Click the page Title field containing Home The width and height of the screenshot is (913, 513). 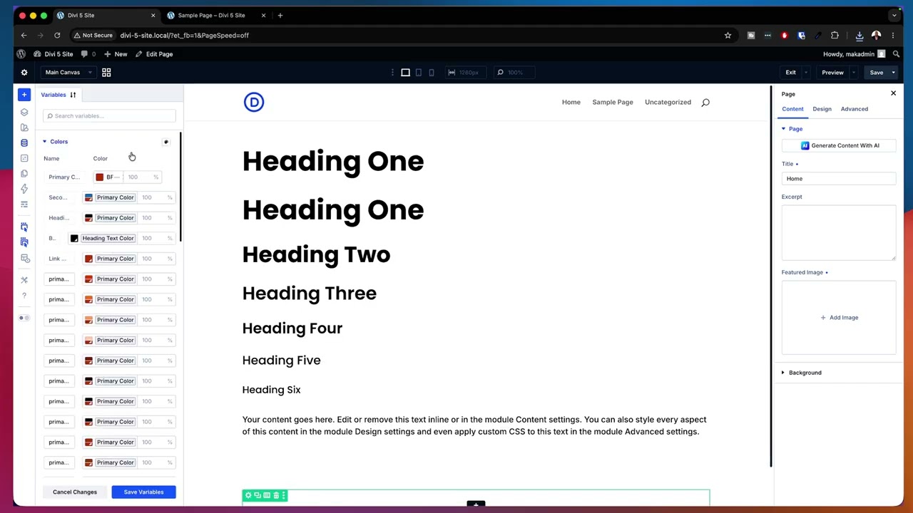coord(839,179)
